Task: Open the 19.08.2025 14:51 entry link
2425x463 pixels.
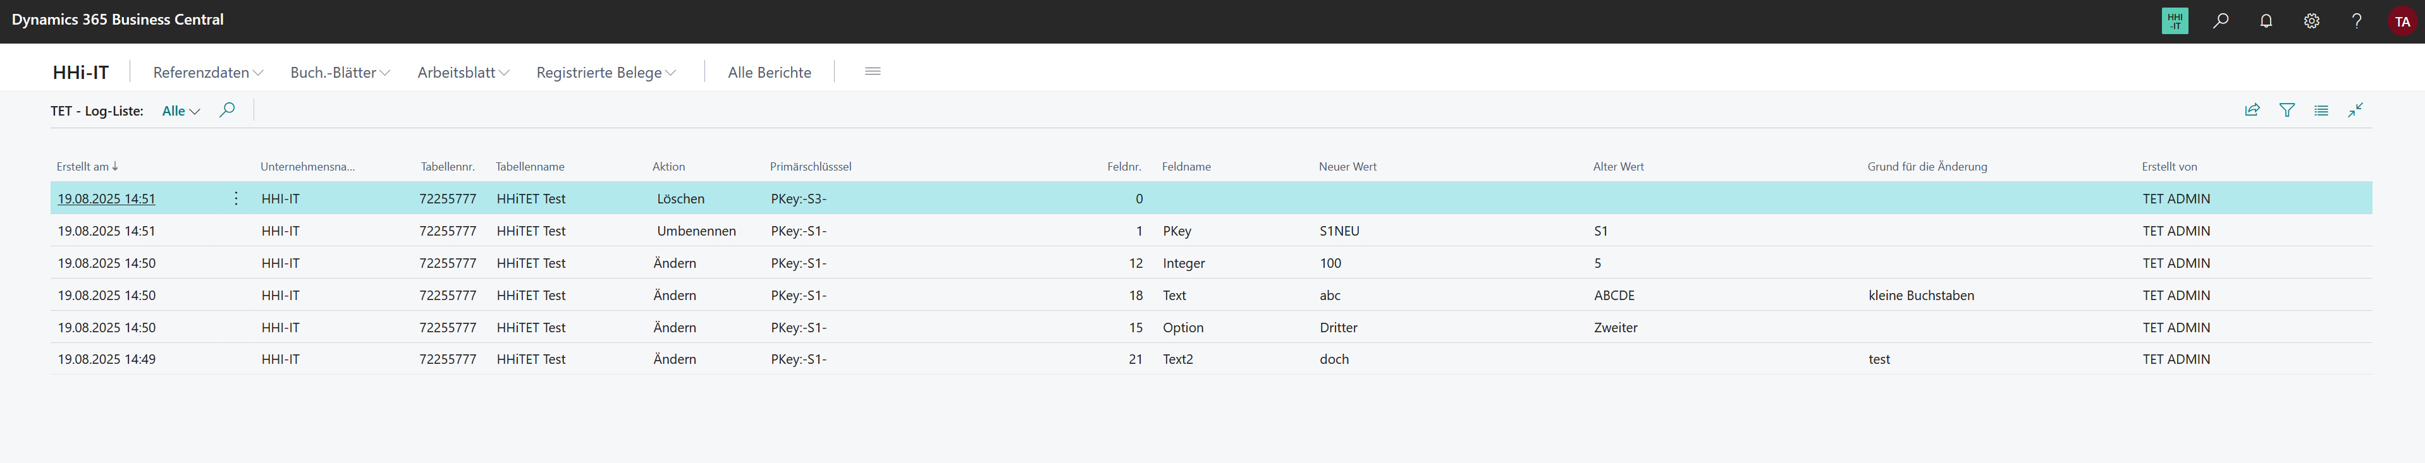Action: [x=106, y=198]
